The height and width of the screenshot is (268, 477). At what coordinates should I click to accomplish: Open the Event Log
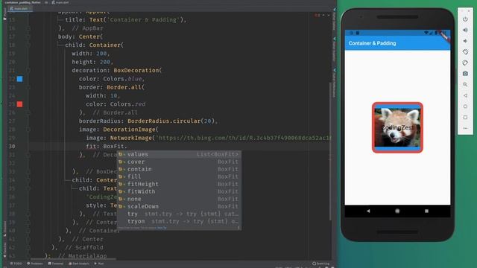point(321,264)
